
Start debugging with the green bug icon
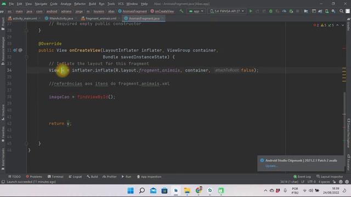tap(270, 11)
